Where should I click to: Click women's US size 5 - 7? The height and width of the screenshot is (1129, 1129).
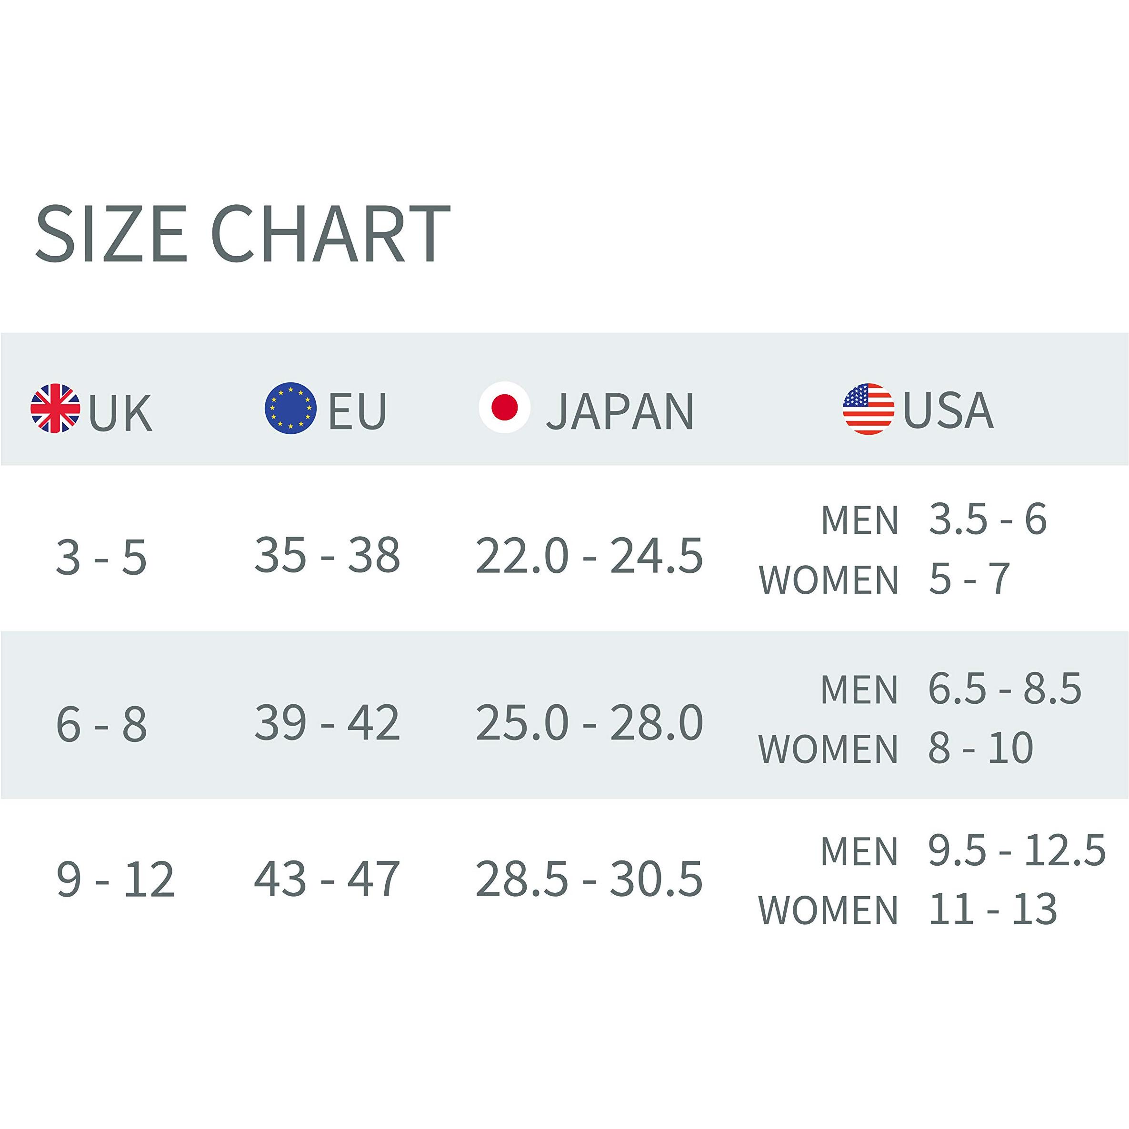coord(969,579)
